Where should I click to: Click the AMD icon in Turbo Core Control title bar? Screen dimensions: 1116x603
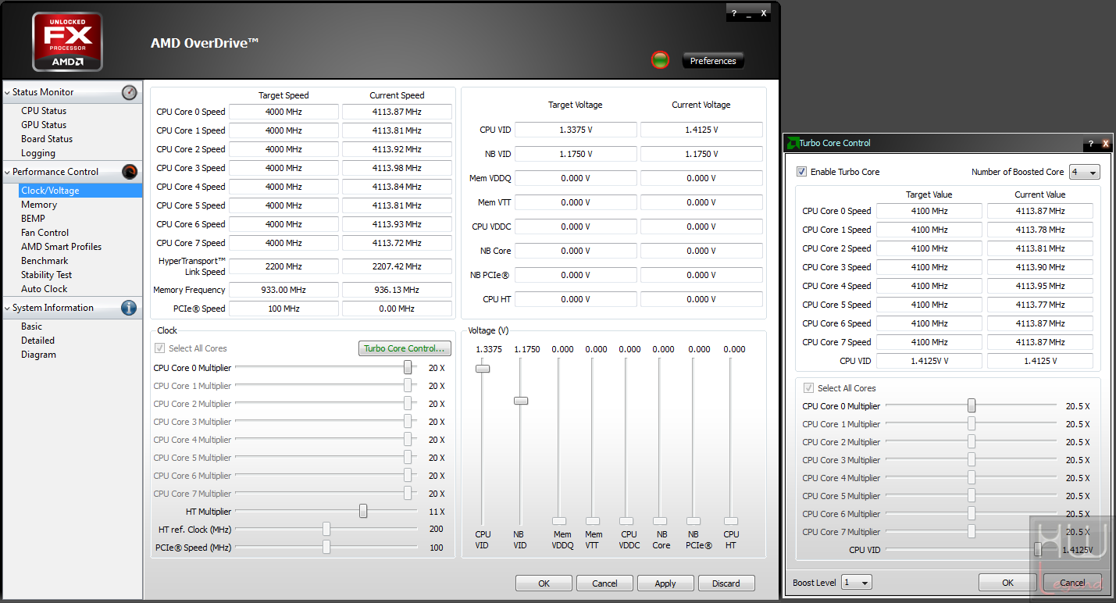tap(793, 143)
